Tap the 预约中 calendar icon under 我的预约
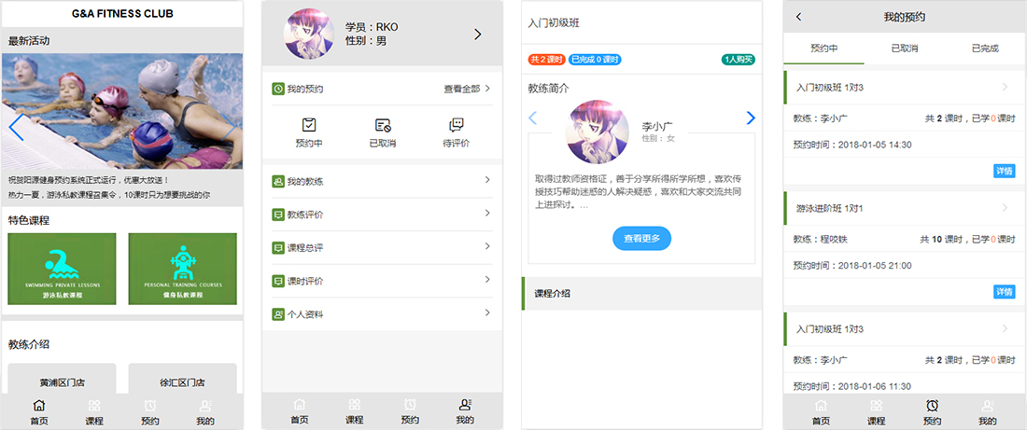The image size is (1027, 430). [309, 125]
